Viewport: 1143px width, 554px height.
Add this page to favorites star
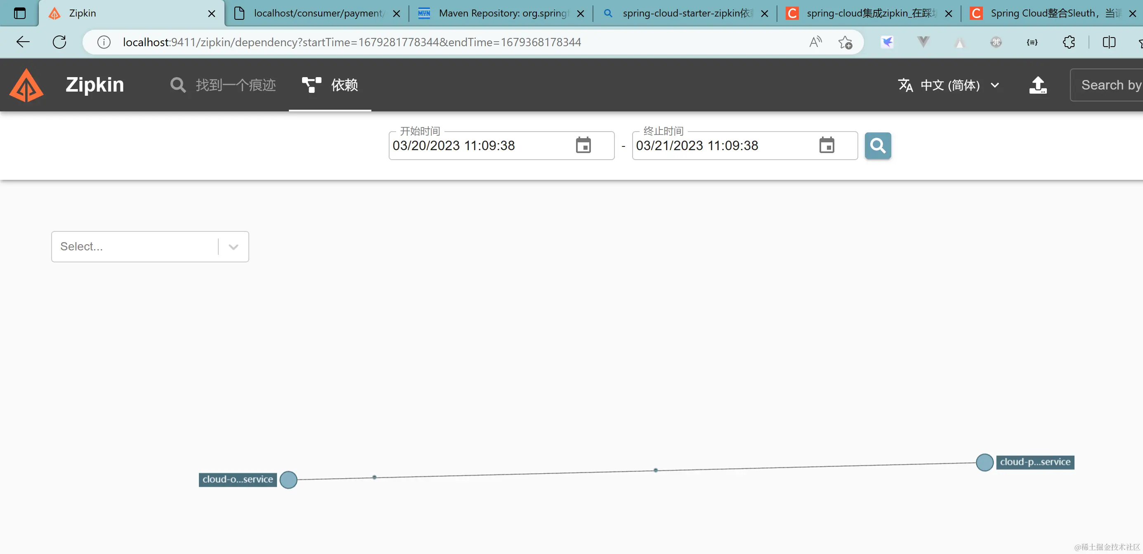[845, 42]
